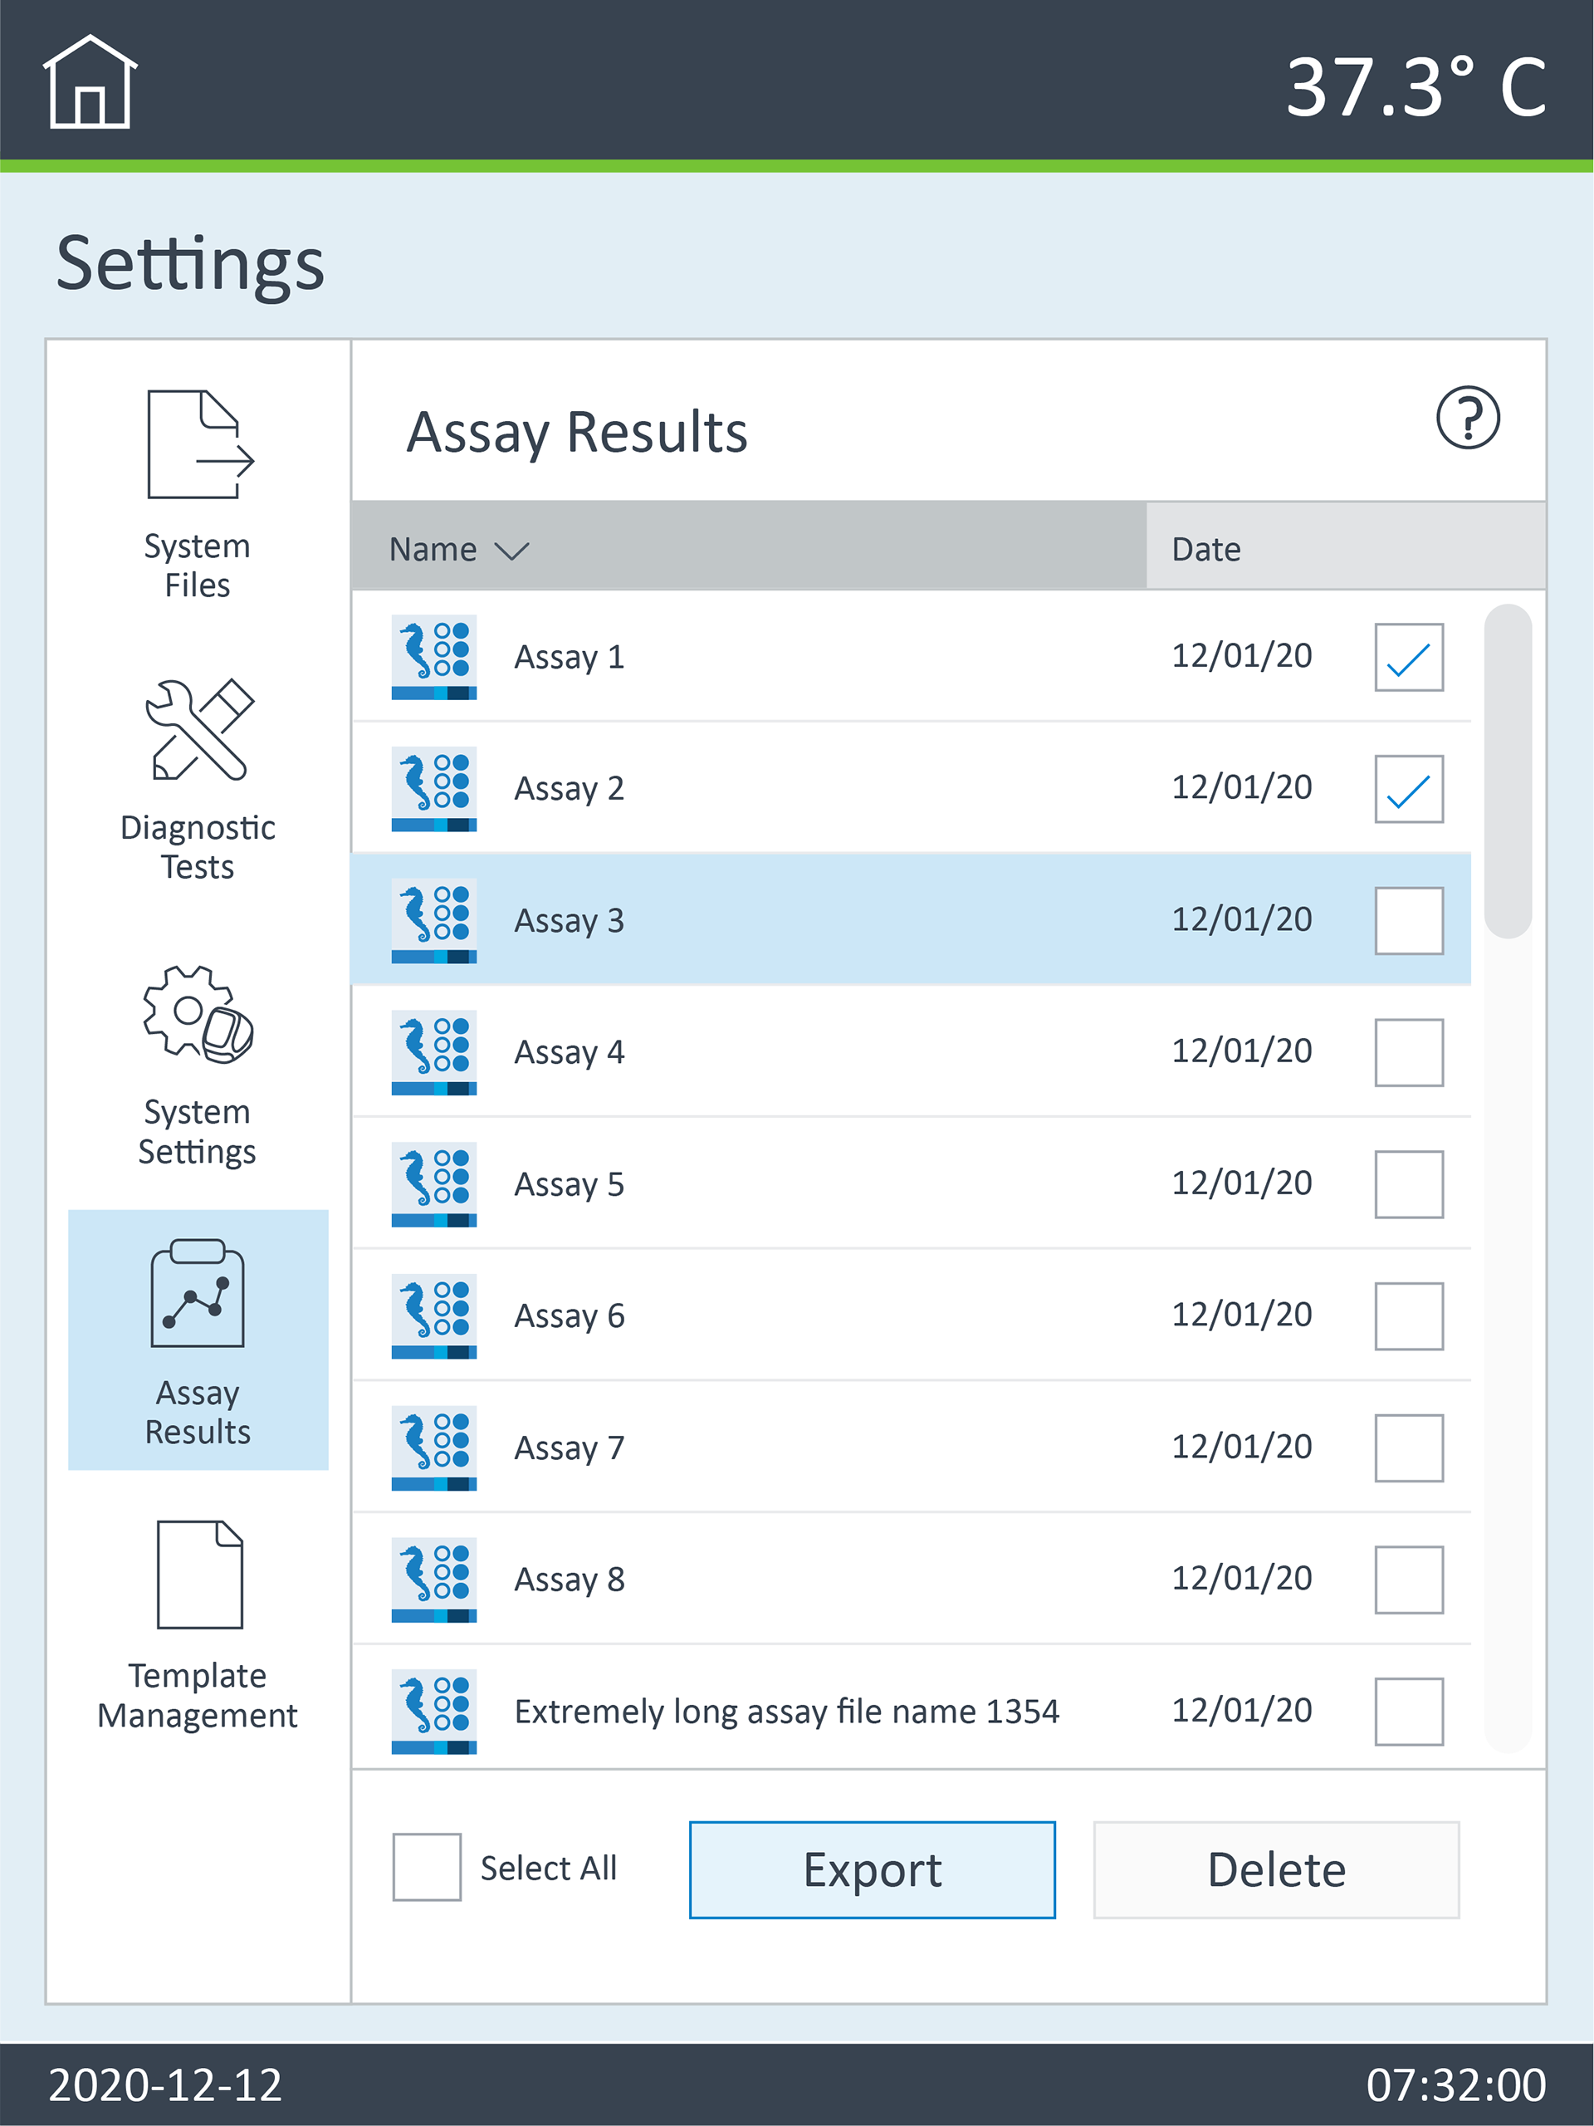Go to the Home screen icon
The height and width of the screenshot is (2126, 1594).
coord(90,81)
